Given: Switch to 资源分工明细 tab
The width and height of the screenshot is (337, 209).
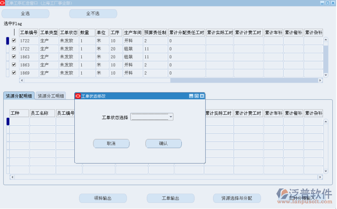Looking at the screenshot, I should click(x=51, y=96).
